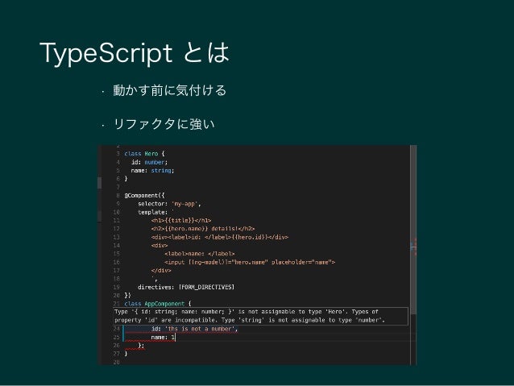The height and width of the screenshot is (386, 514).
Task: Click the slide title "TypeScript とは"
Action: point(135,53)
